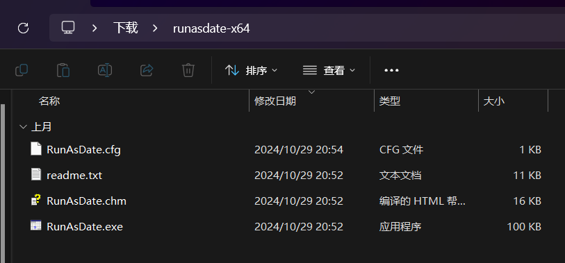This screenshot has height=263, width=565.
Task: Click the 2024/10/29 20:54 date cell
Action: [299, 150]
